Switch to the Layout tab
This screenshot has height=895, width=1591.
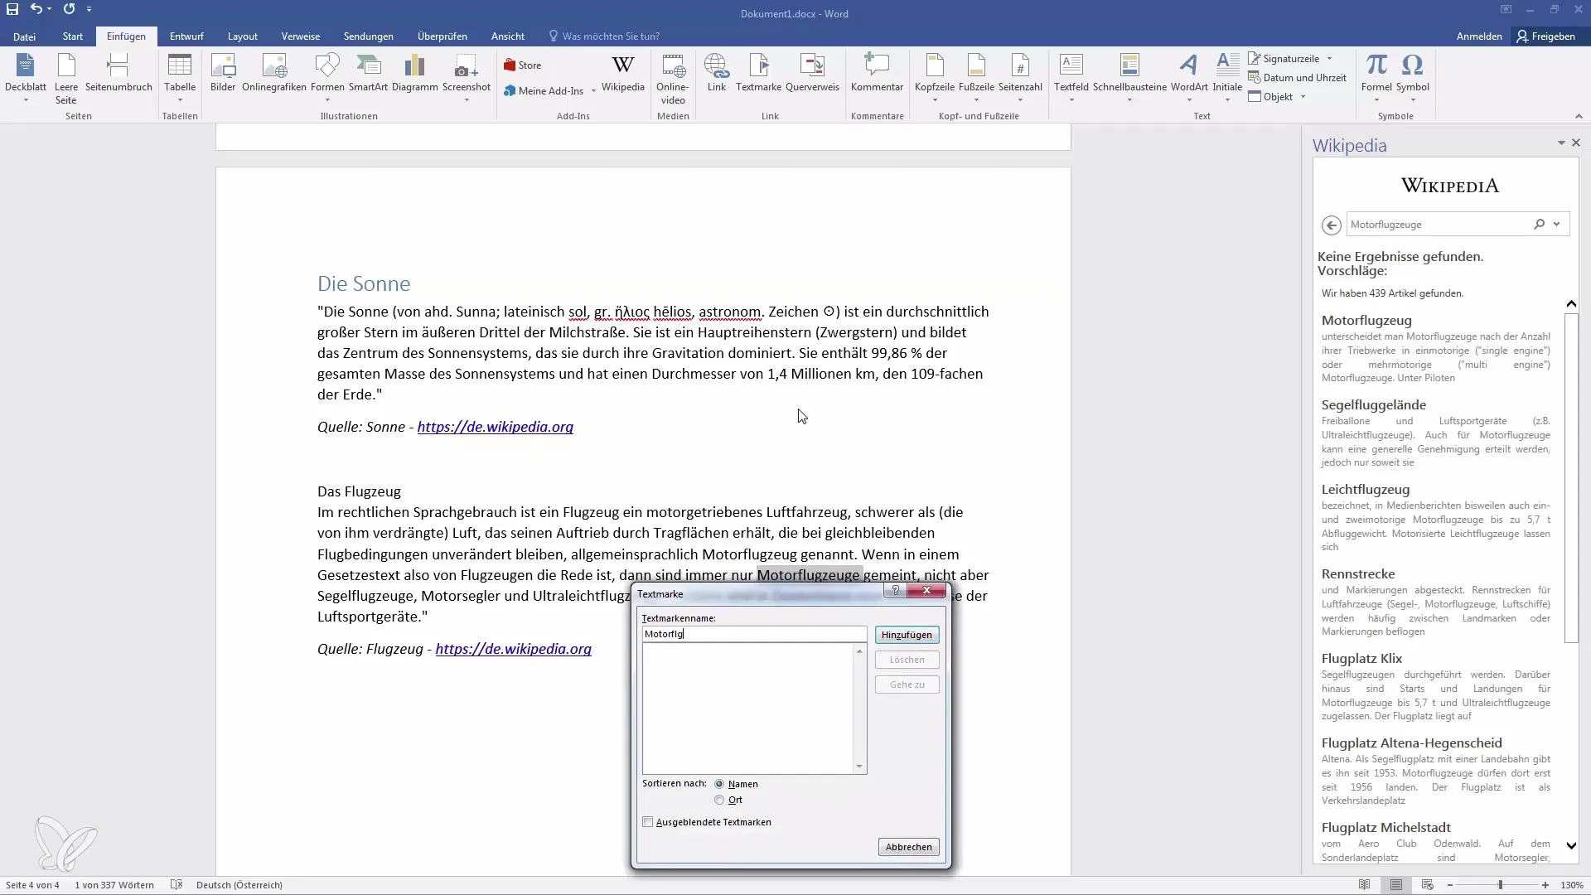pyautogui.click(x=243, y=36)
